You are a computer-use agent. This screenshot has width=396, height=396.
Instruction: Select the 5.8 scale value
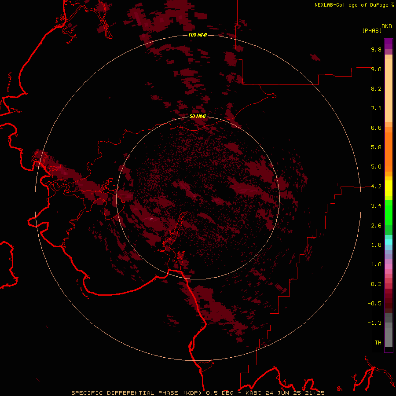pyautogui.click(x=376, y=147)
